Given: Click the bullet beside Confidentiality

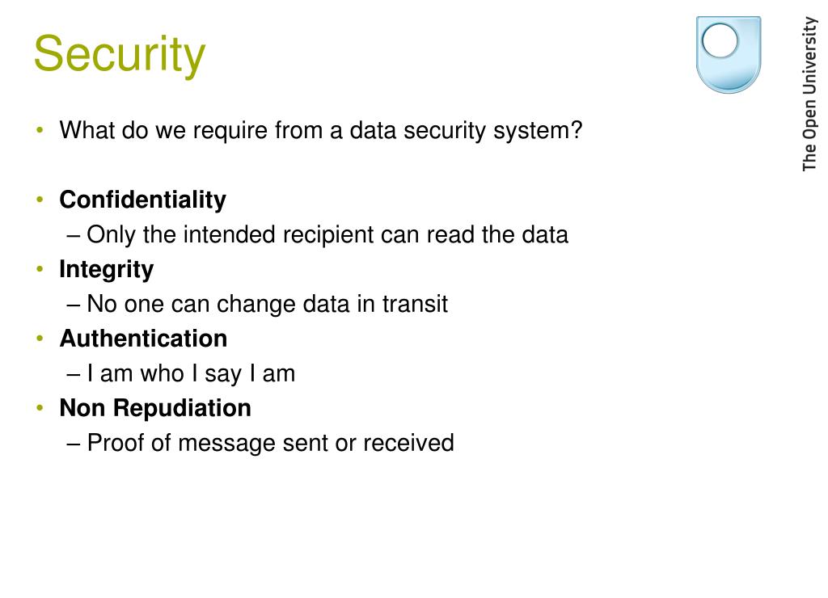Looking at the screenshot, I should [x=40, y=200].
